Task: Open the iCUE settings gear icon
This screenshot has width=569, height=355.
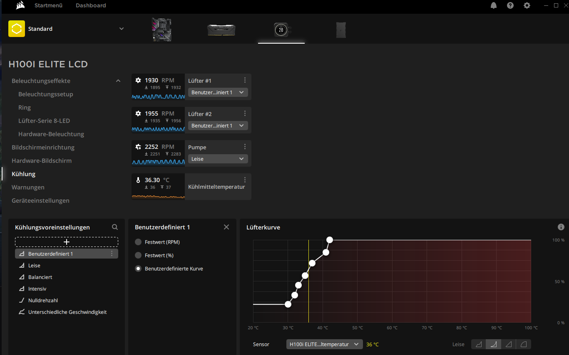Action: 527,5
